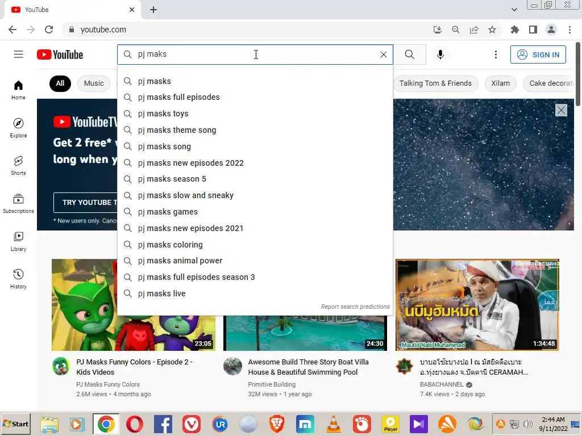
Task: Select 'pj masks song' suggestion
Action: pos(255,146)
